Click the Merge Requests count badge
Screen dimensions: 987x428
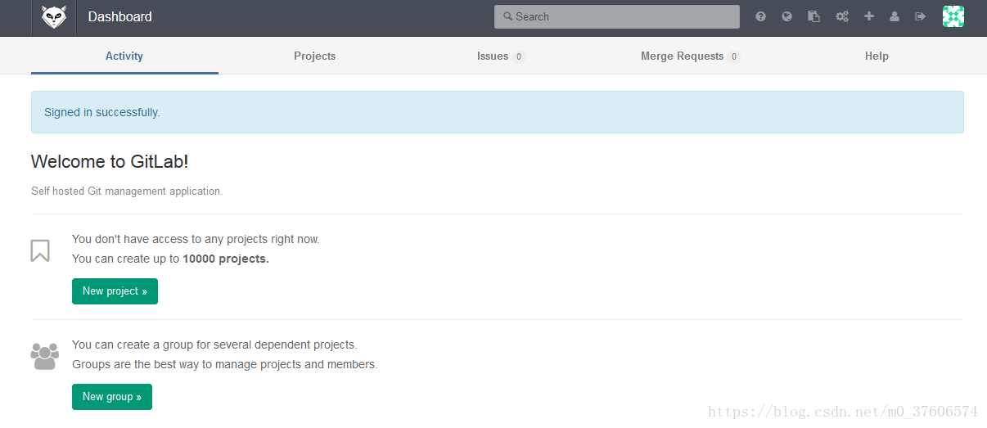[x=734, y=57]
